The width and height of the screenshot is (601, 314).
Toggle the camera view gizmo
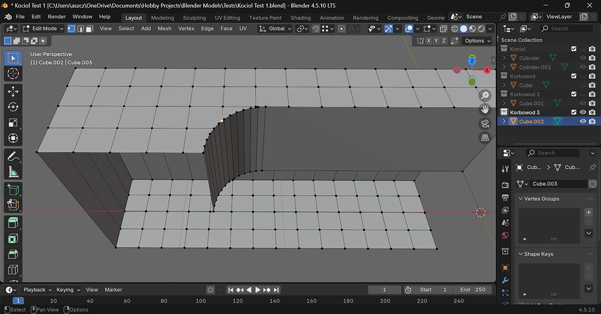click(x=485, y=124)
